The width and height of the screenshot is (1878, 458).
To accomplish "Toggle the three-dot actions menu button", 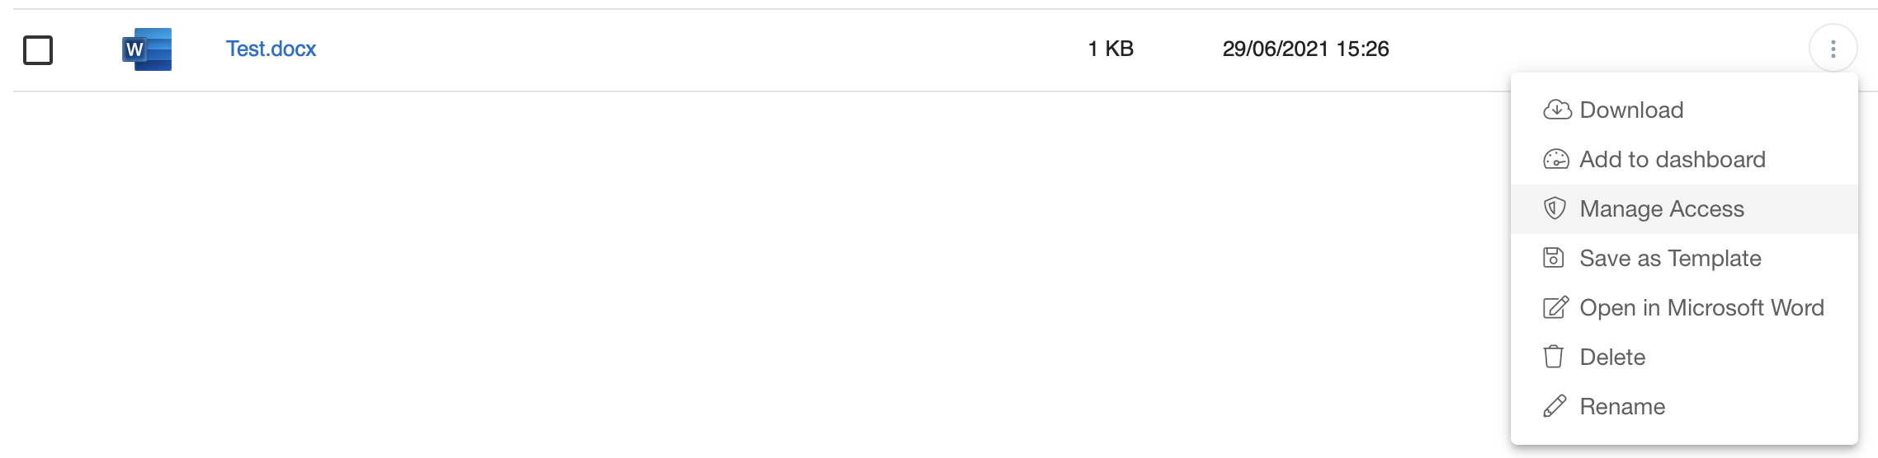I will 1833,49.
